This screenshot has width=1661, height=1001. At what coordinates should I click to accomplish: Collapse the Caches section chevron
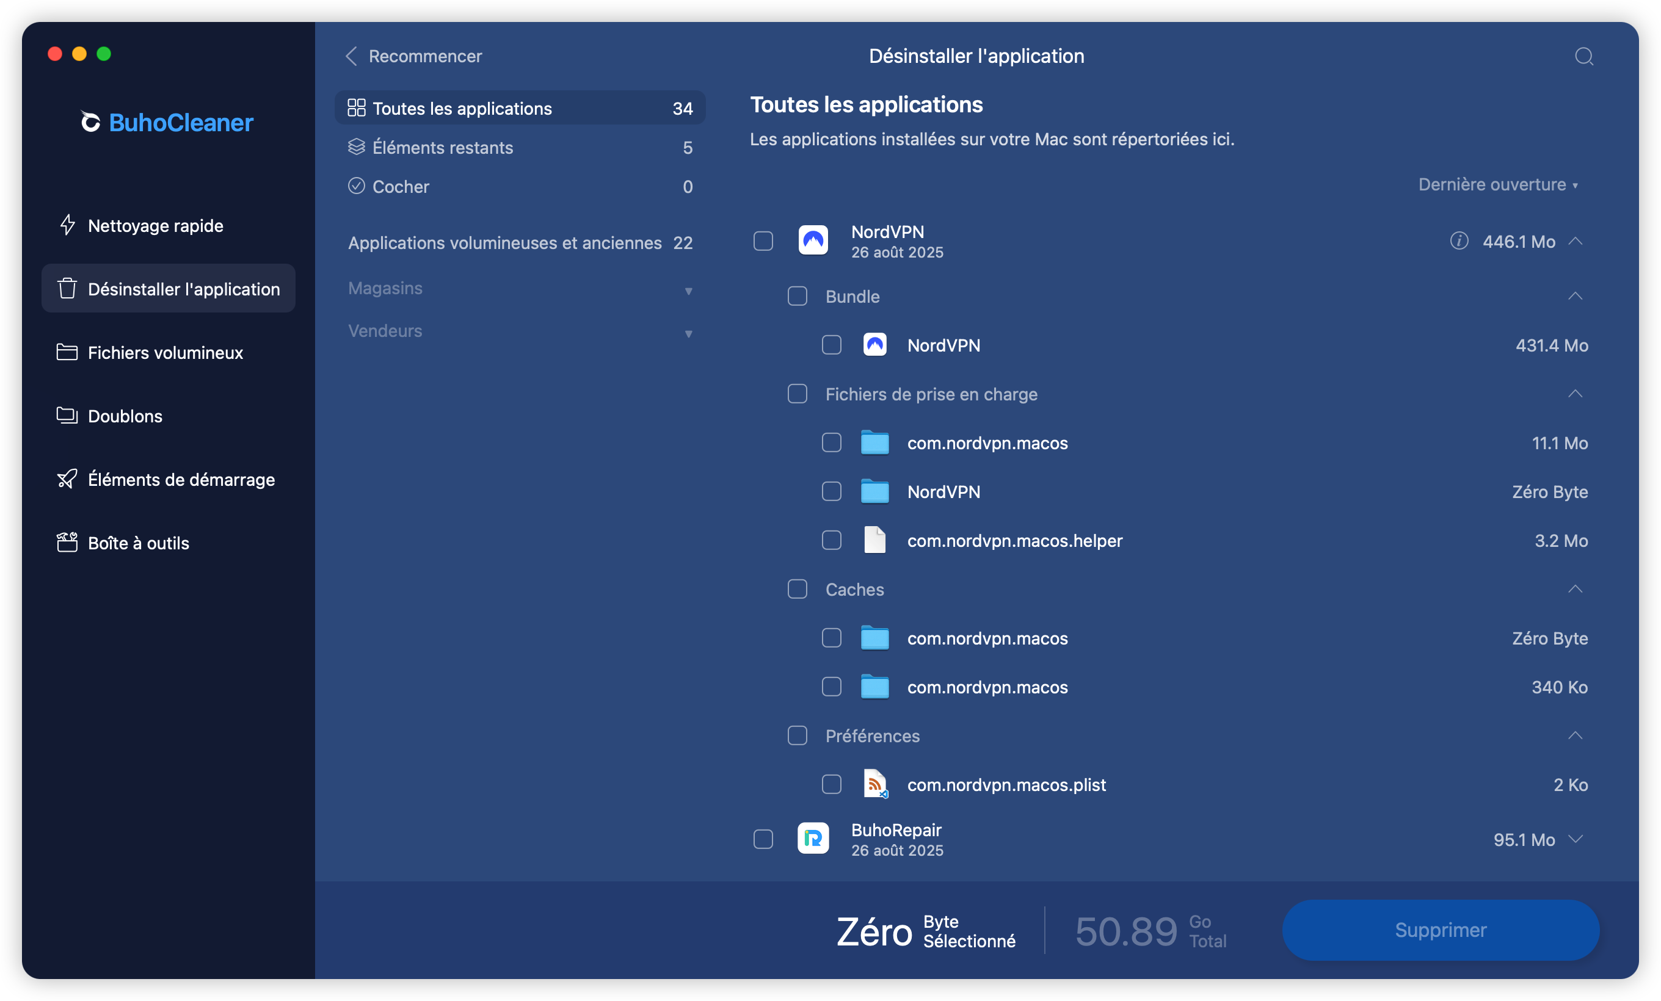[1576, 590]
